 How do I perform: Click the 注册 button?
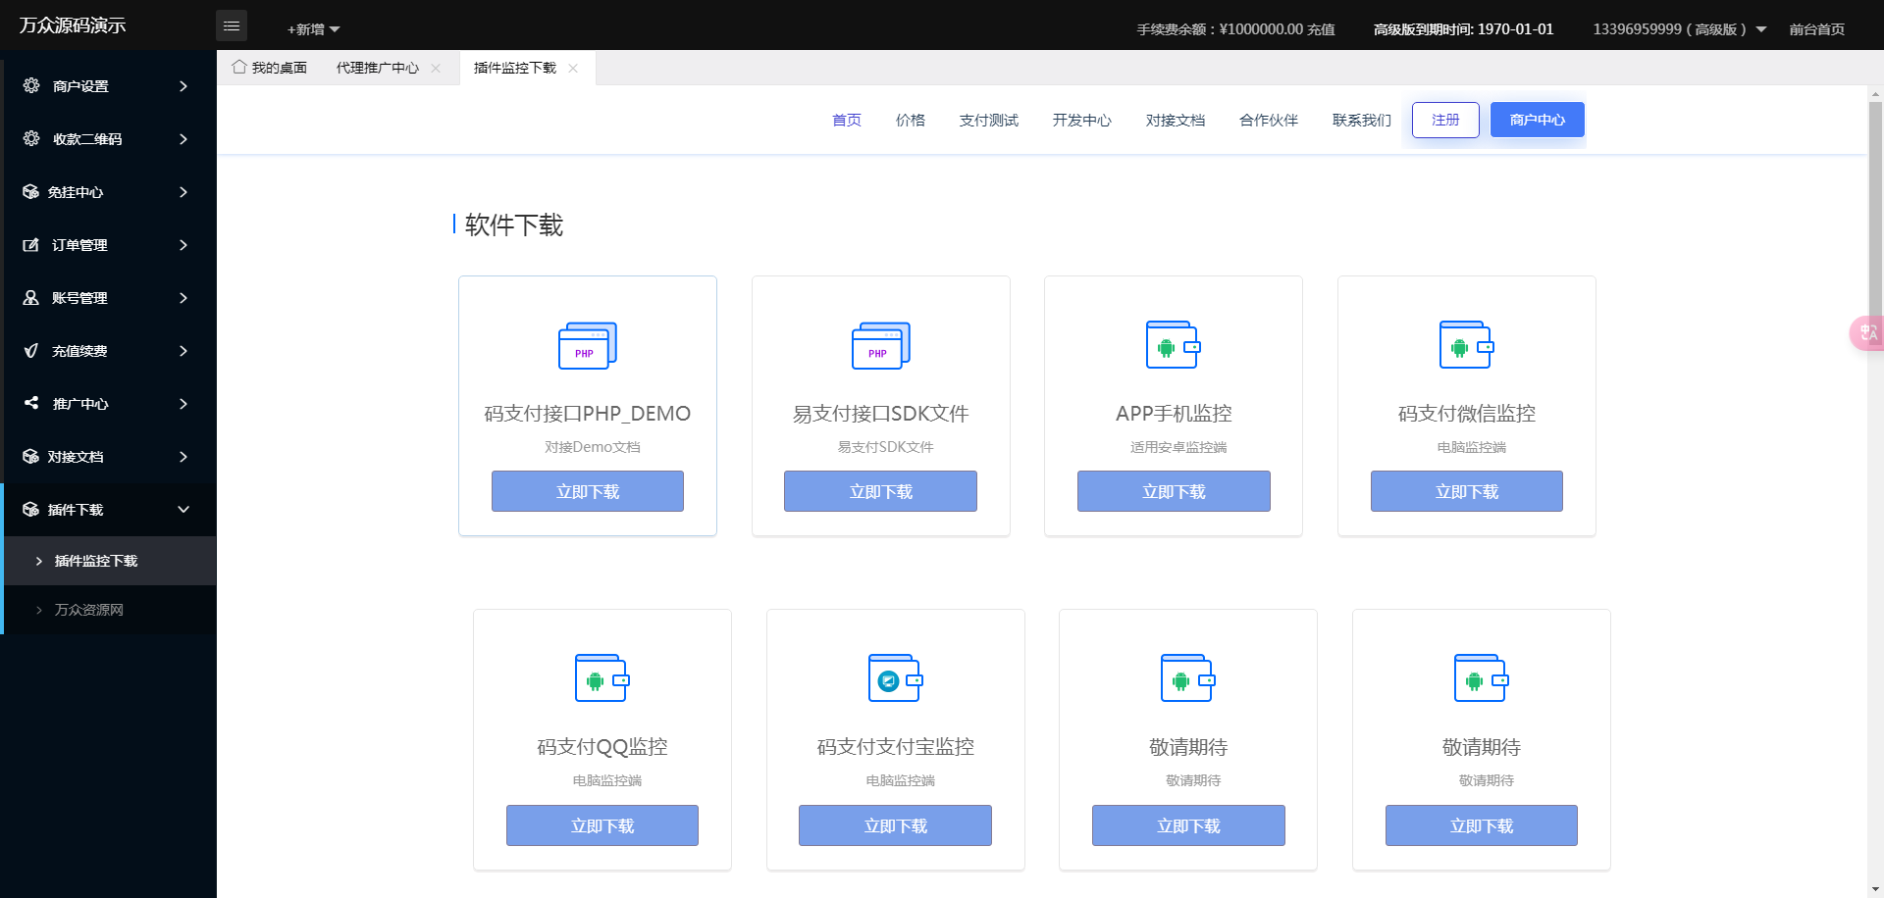pos(1444,120)
